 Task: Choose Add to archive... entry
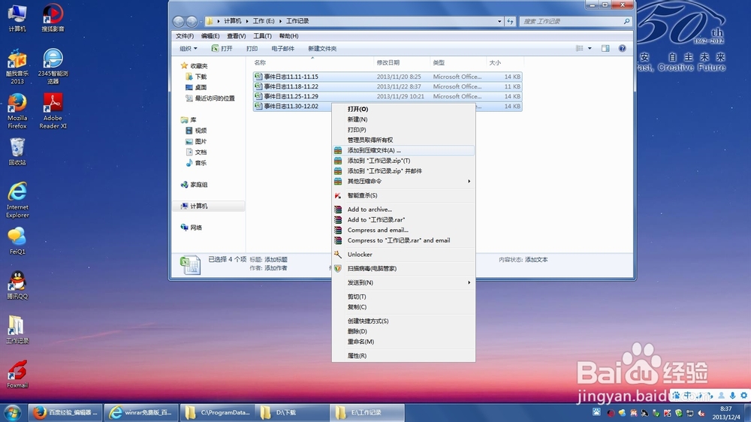tap(403, 209)
